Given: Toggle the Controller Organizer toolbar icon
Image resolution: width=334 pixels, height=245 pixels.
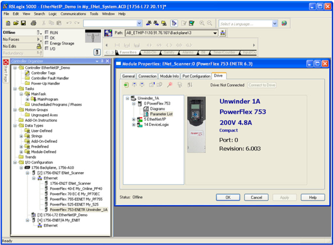Looking at the screenshot, I should pyautogui.click(x=174, y=23).
